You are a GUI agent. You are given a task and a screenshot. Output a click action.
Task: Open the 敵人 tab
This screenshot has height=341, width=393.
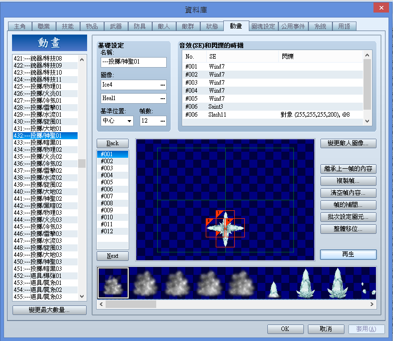tap(164, 27)
